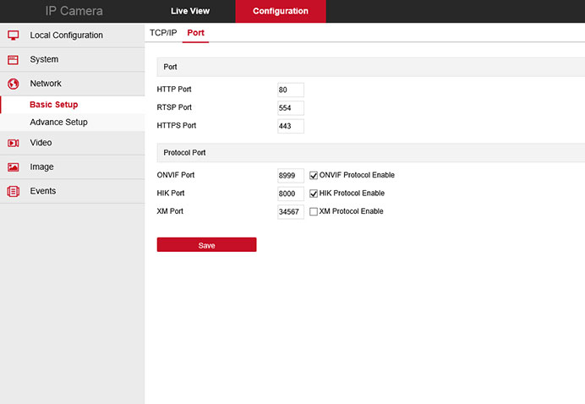
Task: Click the Network globe icon
Action: point(13,84)
